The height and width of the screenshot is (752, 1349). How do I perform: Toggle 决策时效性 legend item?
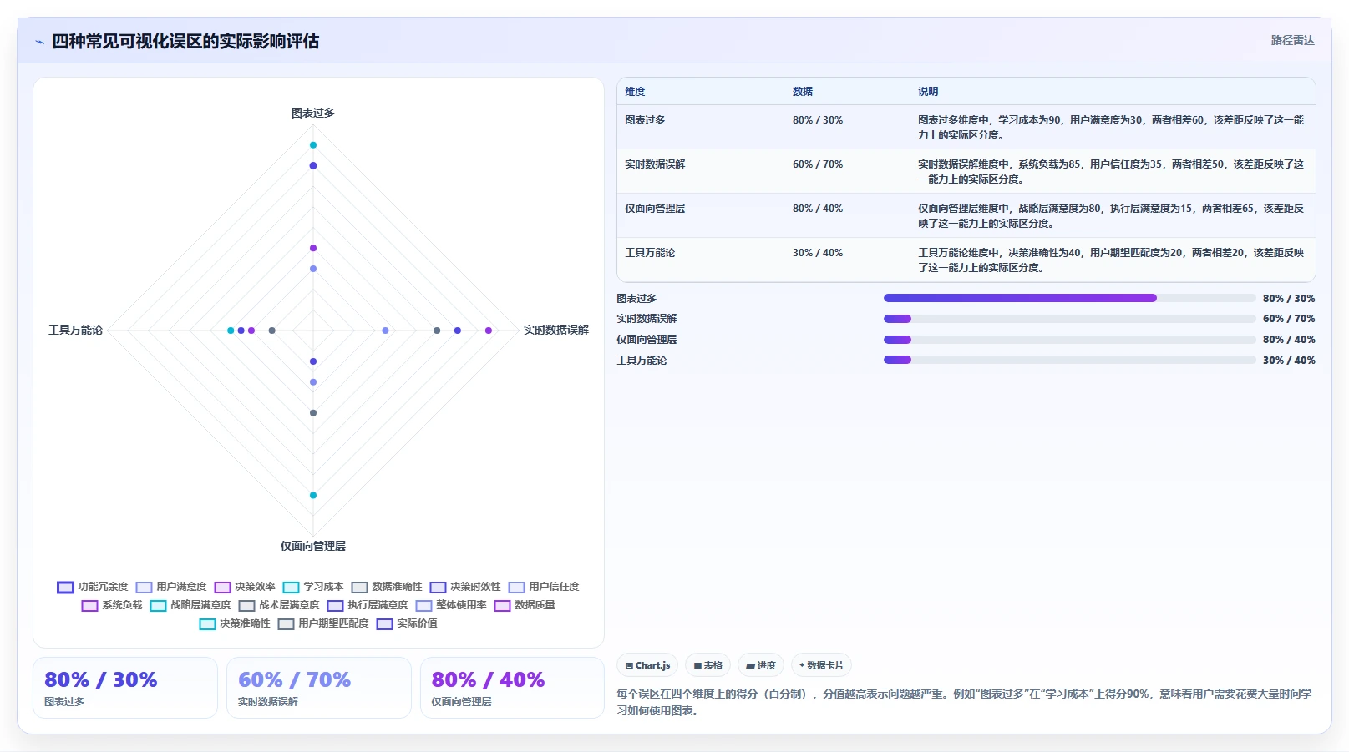coord(465,587)
